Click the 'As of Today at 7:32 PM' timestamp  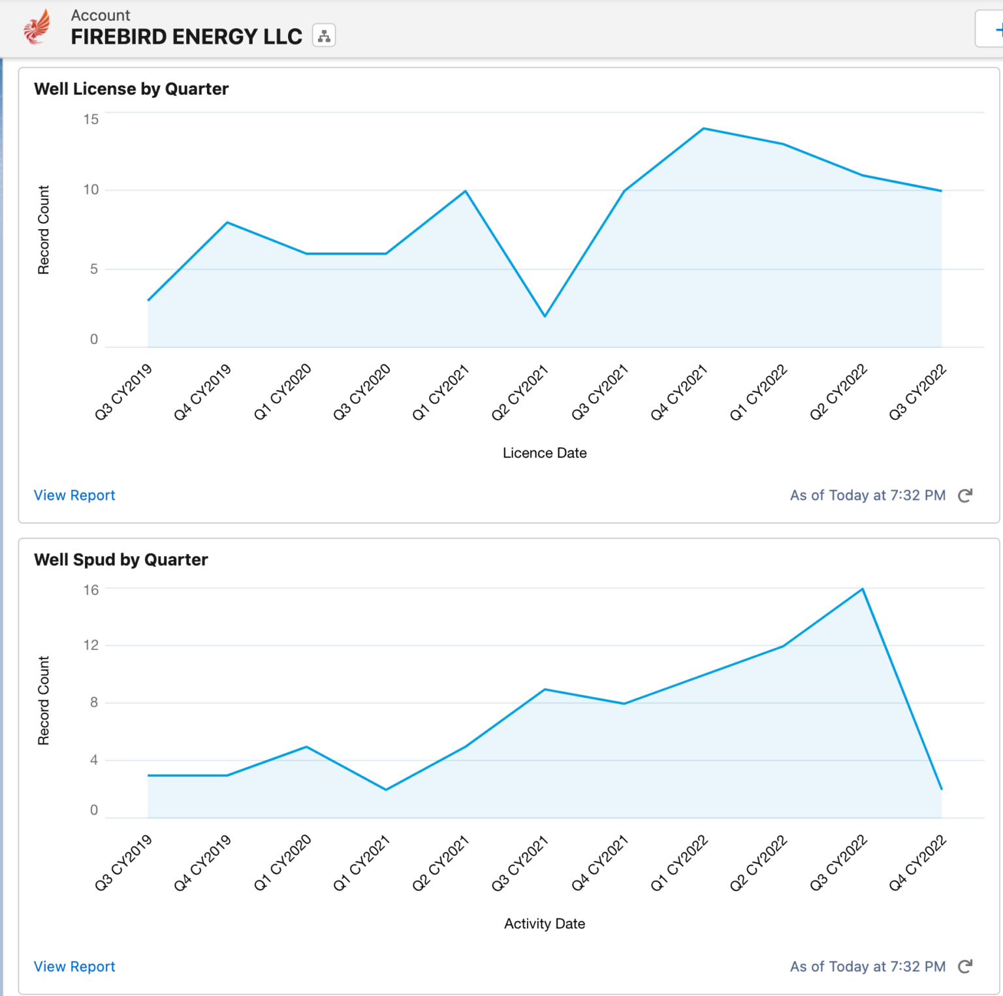[x=867, y=495]
